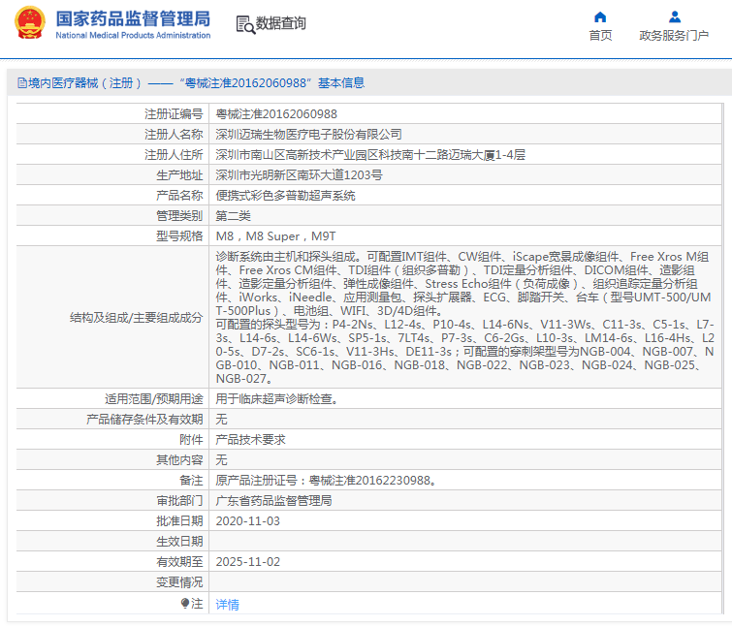Click the 首页 home icon
Viewport: 732px width, 627px height.
(x=600, y=17)
